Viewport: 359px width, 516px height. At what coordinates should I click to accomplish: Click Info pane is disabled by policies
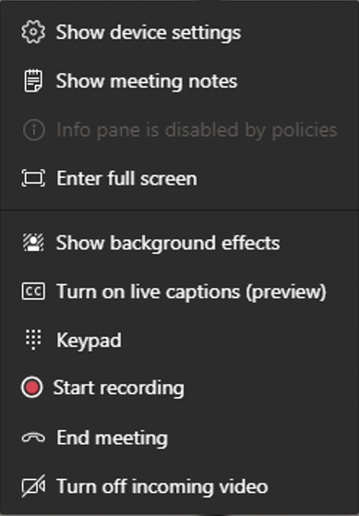point(197,130)
